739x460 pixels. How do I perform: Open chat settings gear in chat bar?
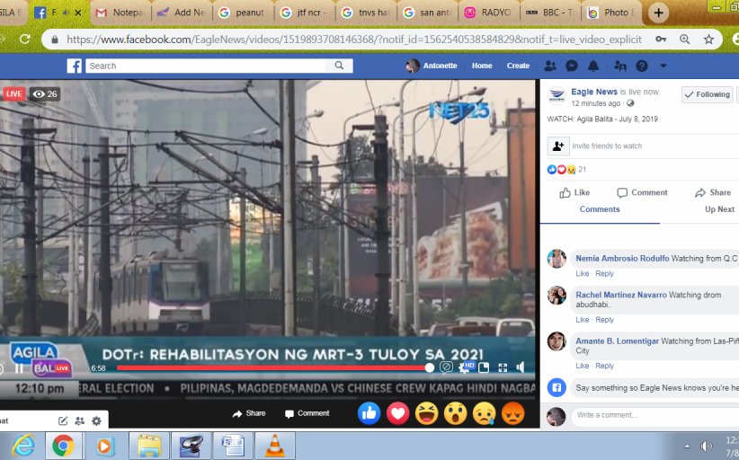click(x=96, y=420)
